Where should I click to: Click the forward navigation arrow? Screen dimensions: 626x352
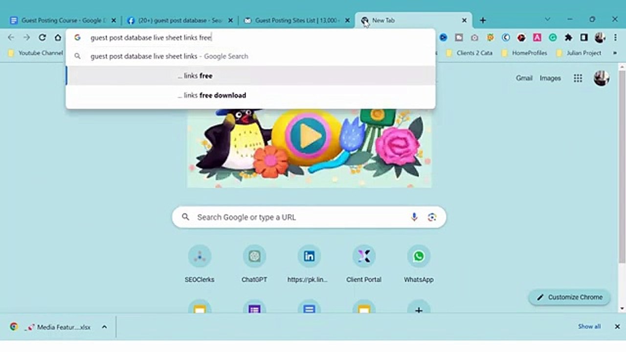26,37
